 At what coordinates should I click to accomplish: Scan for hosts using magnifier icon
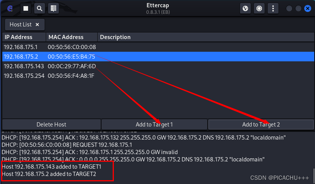(x=40, y=8)
